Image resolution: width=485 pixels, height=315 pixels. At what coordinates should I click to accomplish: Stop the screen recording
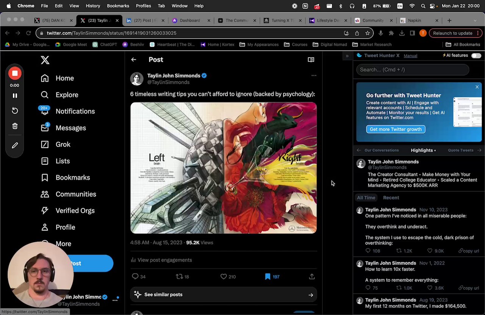pos(15,73)
